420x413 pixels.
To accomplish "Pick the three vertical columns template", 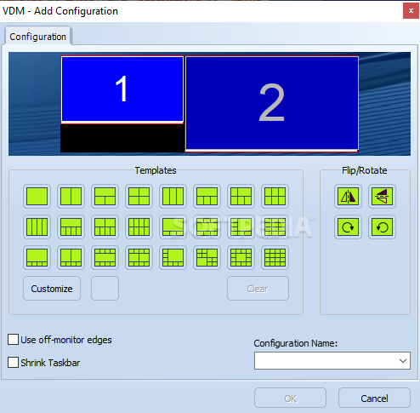I will [x=173, y=196].
